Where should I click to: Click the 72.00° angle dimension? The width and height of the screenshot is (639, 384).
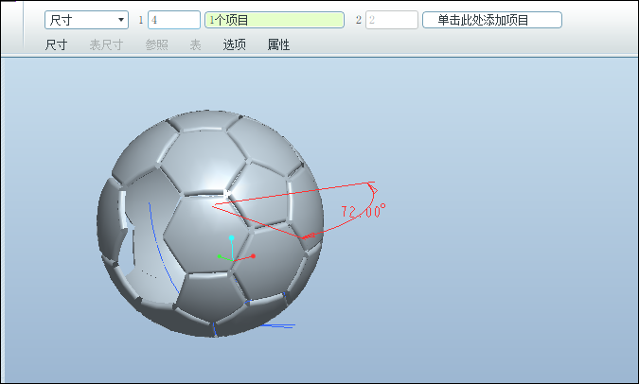coord(364,211)
